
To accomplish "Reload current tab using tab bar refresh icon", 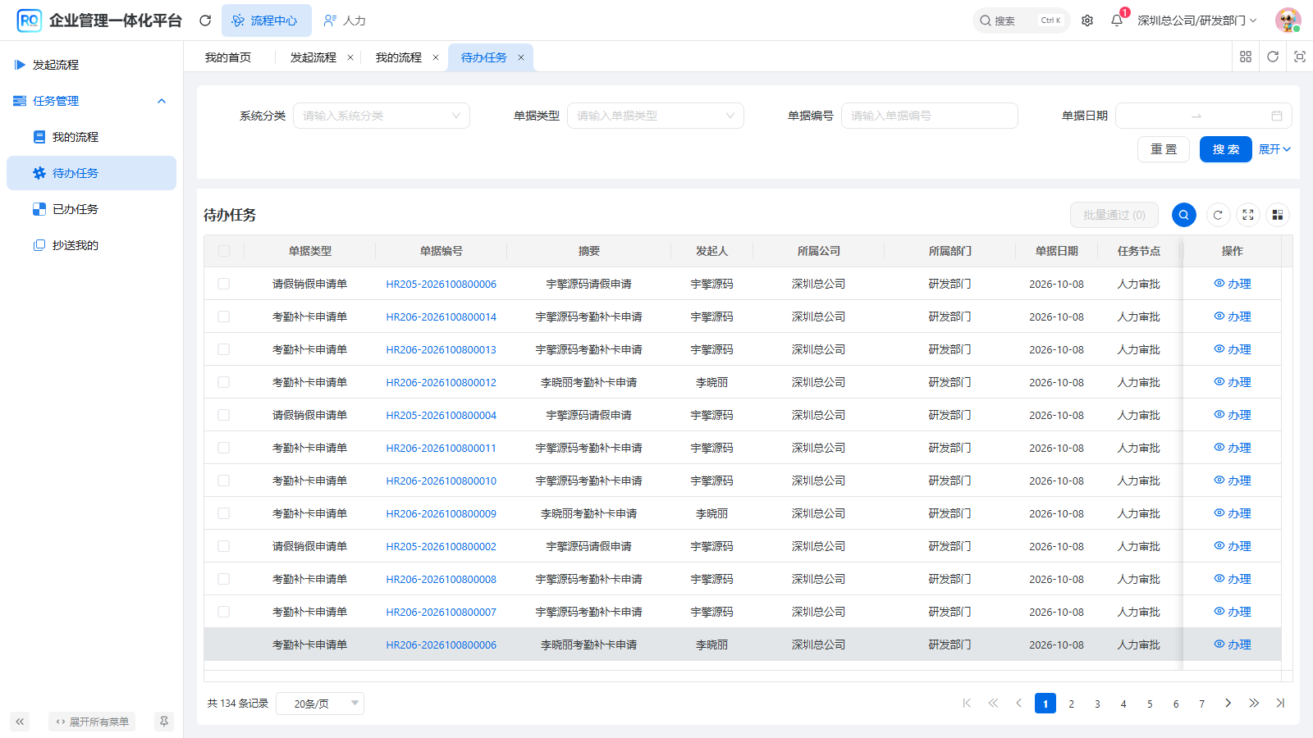I will coord(1273,57).
